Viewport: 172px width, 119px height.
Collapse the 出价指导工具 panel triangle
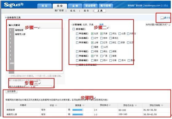coord(6,17)
